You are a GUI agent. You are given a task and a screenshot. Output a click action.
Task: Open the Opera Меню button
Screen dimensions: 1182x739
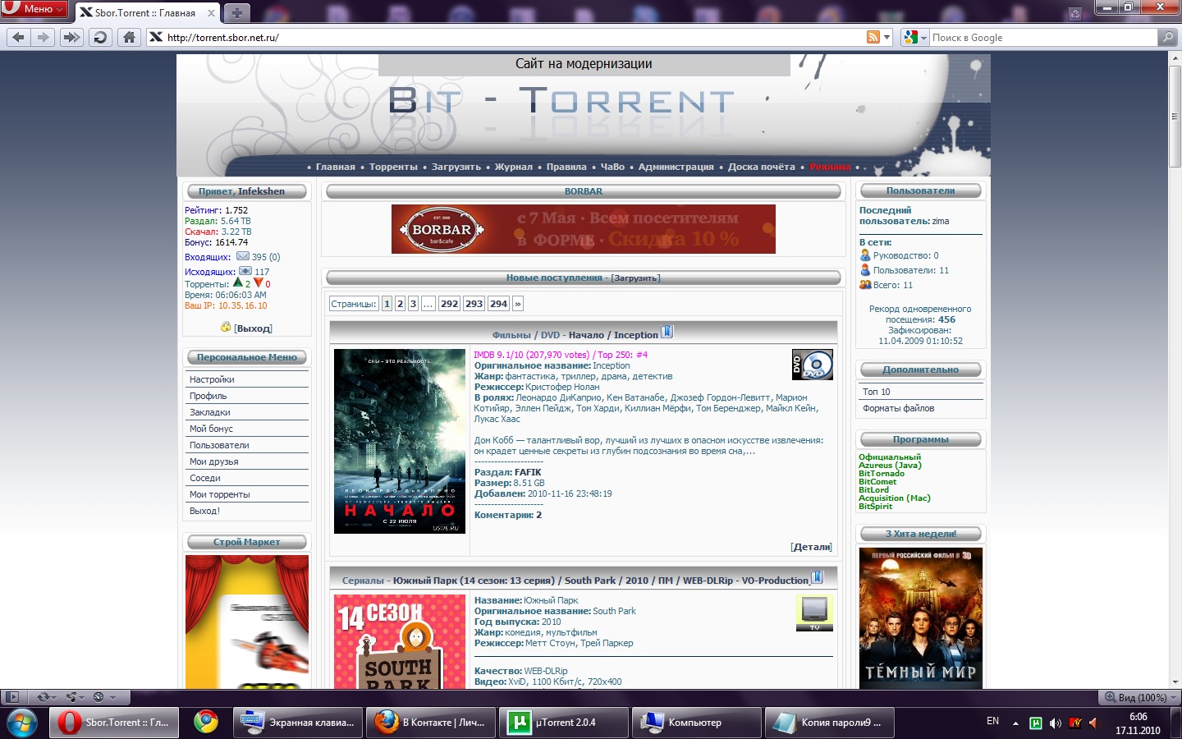pos(34,9)
